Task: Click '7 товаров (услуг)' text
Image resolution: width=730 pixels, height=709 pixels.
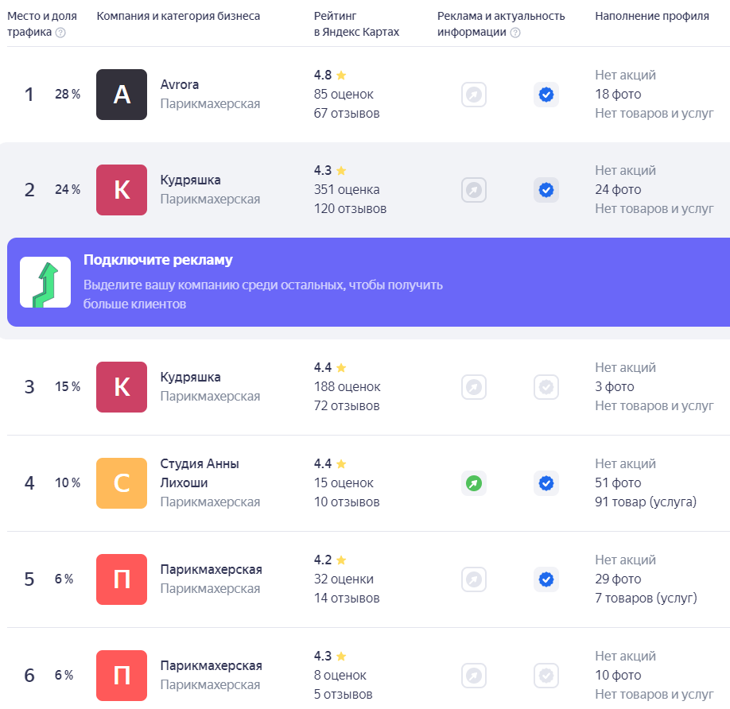Action: pos(647,599)
